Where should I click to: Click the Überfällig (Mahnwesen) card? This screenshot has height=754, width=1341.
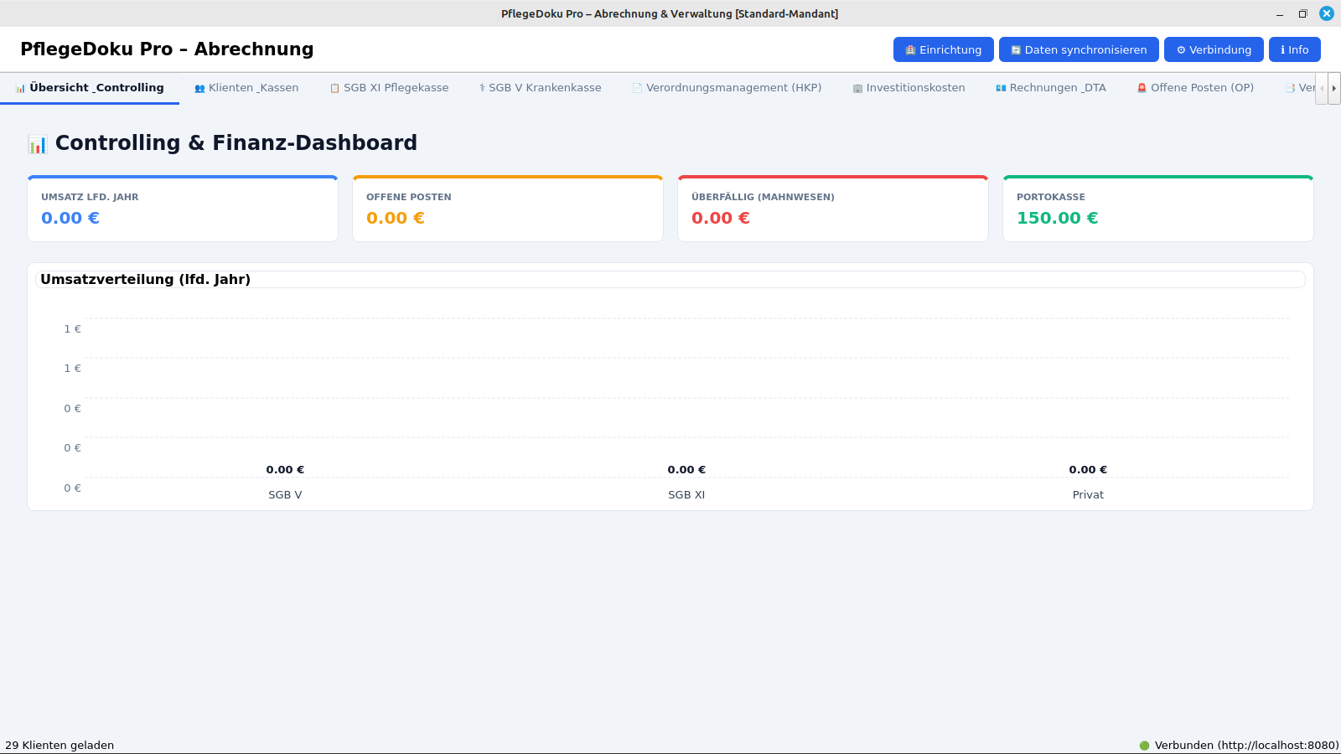(x=833, y=209)
